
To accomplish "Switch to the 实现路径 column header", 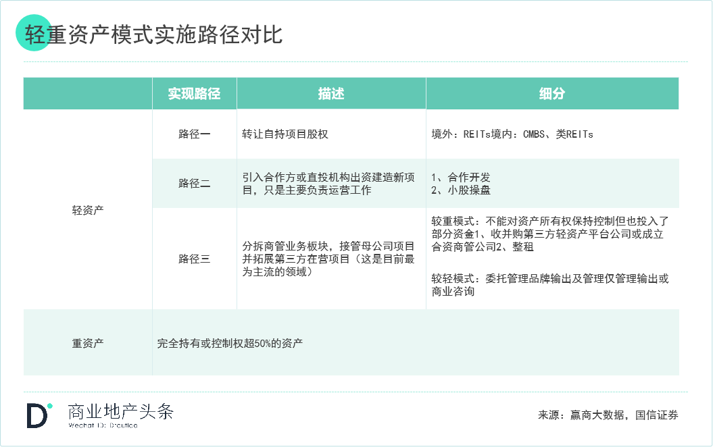I will 195,94.
